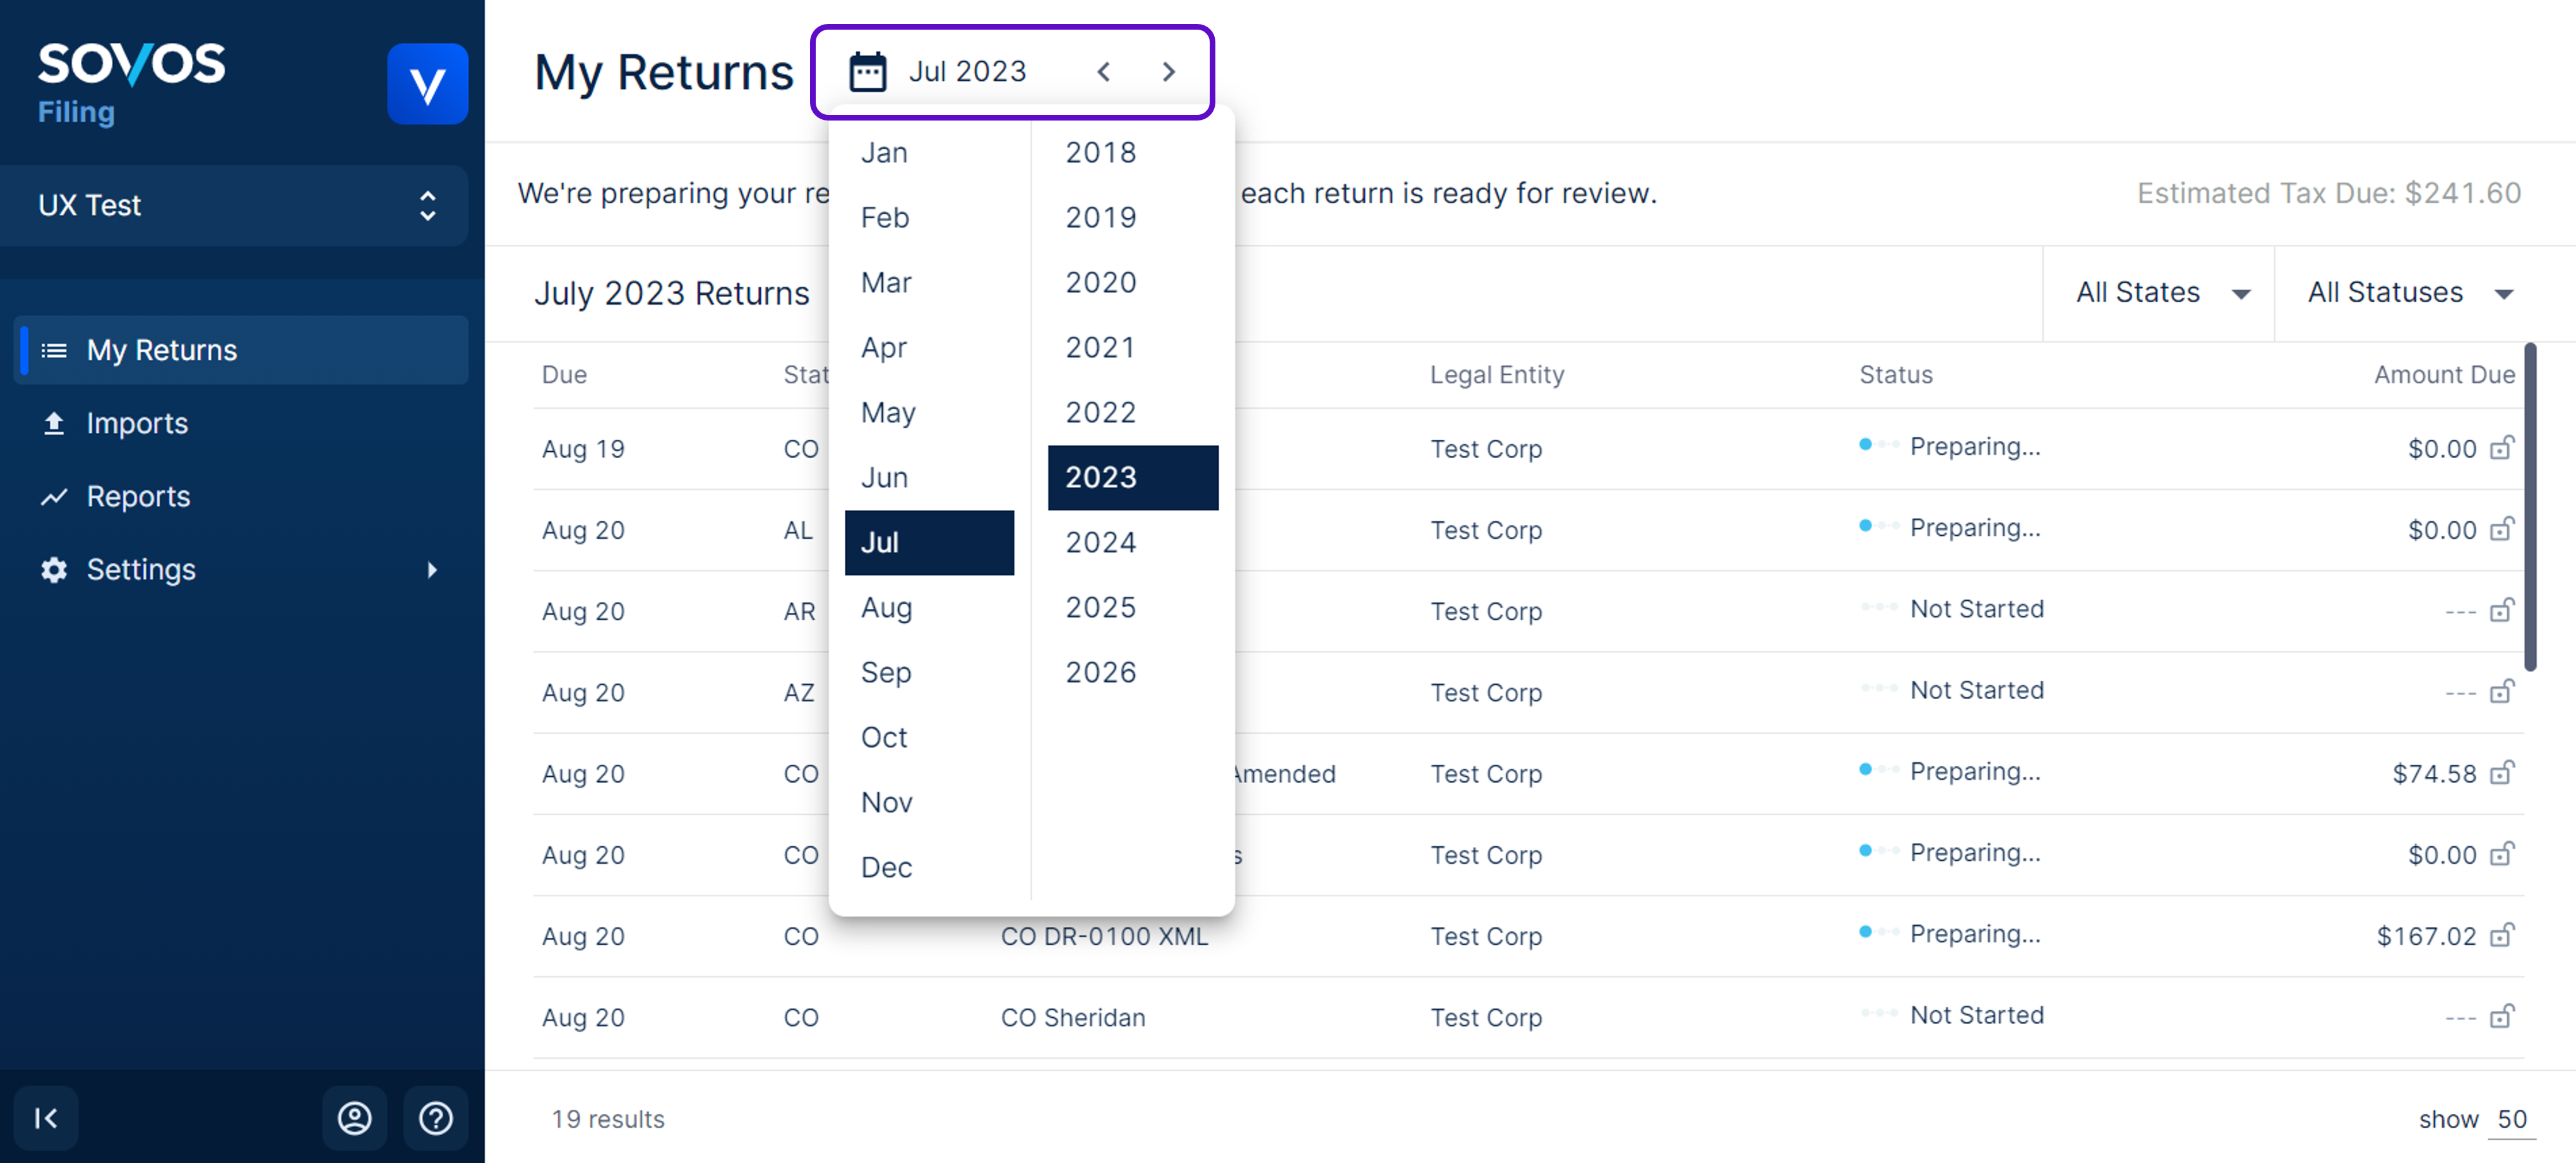2576x1163 pixels.
Task: Open Imports from the sidebar
Action: pos(137,423)
